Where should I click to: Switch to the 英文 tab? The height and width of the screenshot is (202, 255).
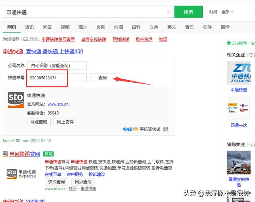172,27
